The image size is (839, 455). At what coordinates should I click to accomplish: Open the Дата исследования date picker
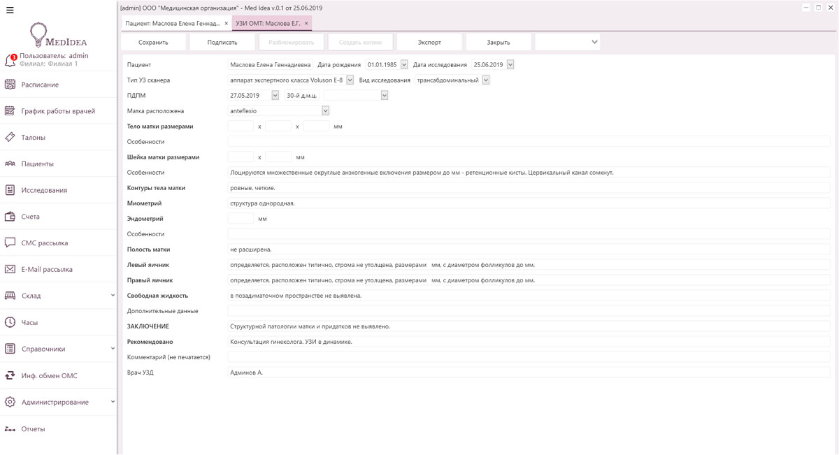pos(510,65)
